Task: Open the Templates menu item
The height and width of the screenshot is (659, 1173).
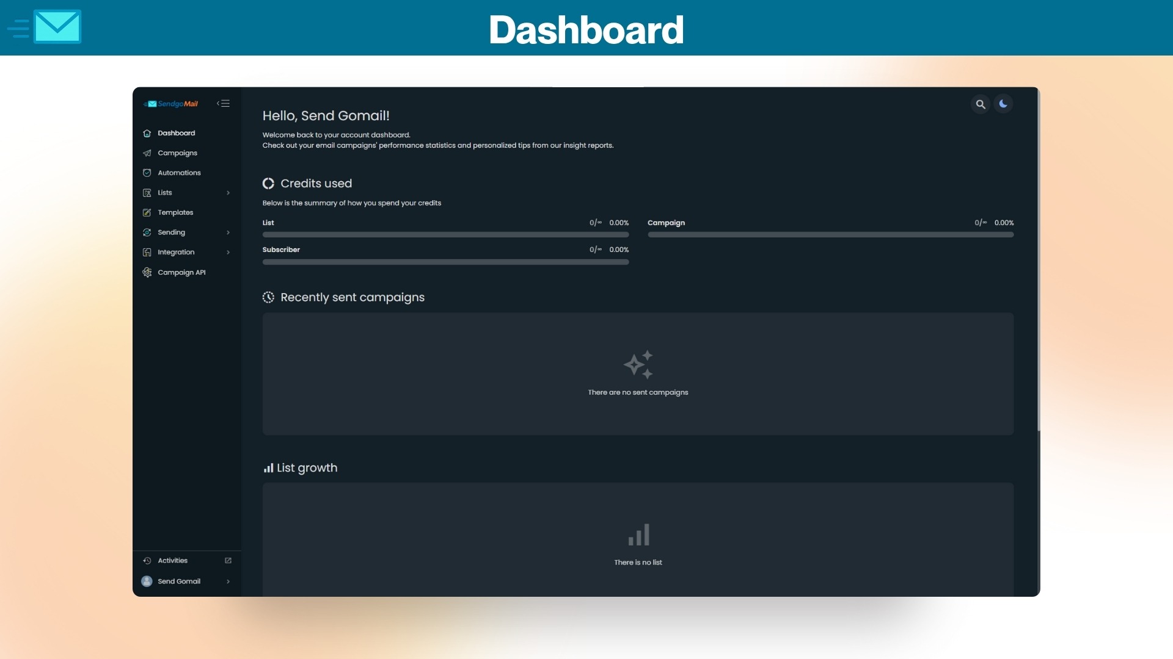Action: (x=175, y=212)
